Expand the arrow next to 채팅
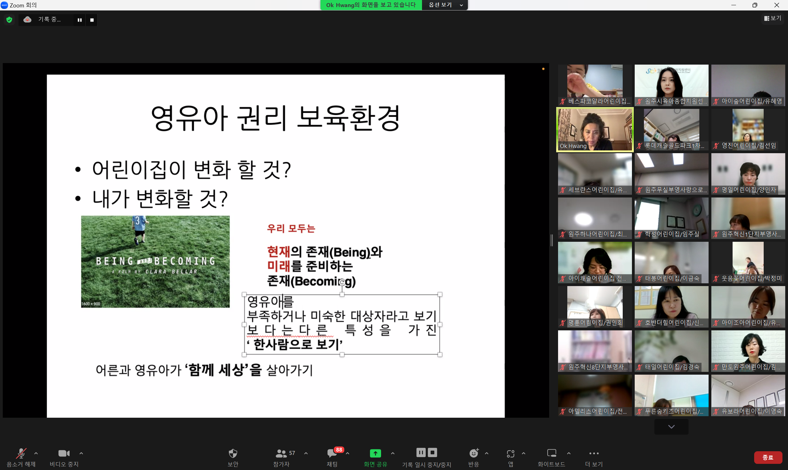788x470 pixels. pyautogui.click(x=348, y=453)
